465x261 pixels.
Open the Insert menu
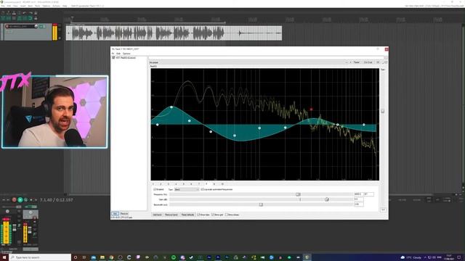click(x=23, y=6)
